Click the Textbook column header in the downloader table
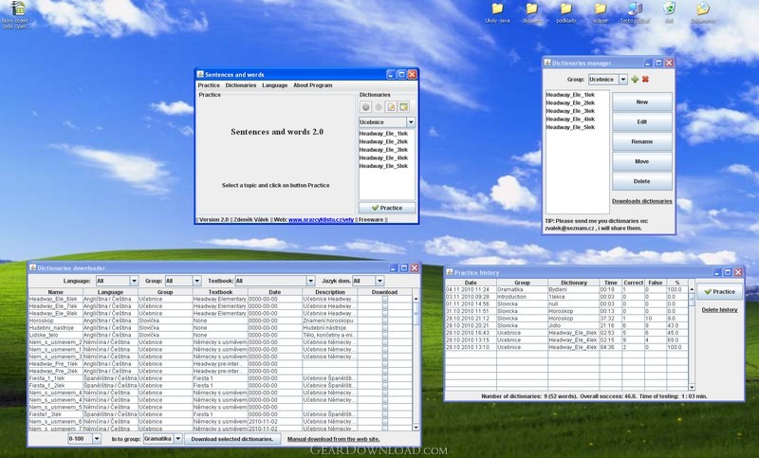This screenshot has width=759, height=458. 220,292
